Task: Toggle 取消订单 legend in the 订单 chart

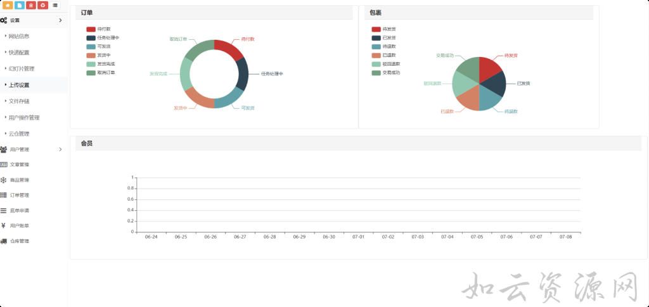Action: (100, 73)
